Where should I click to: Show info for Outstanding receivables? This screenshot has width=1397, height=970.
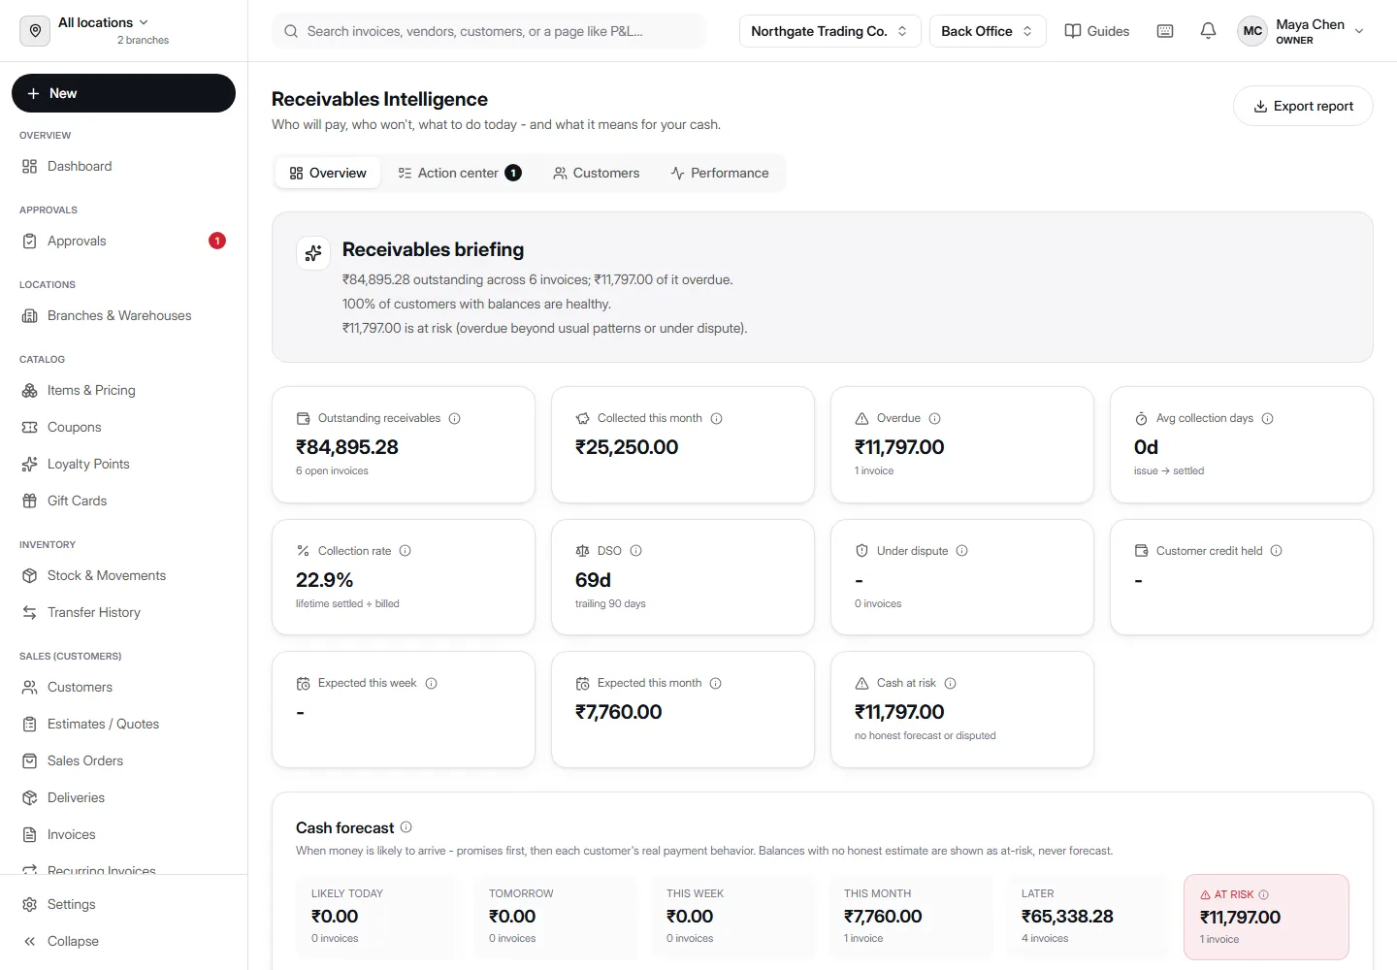pos(454,419)
